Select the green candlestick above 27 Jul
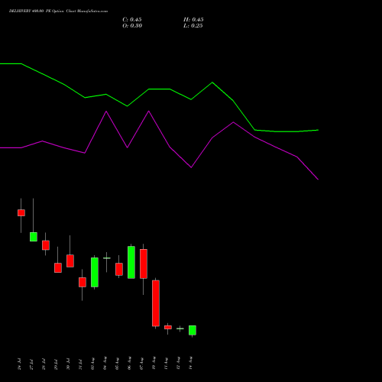 coord(34,237)
